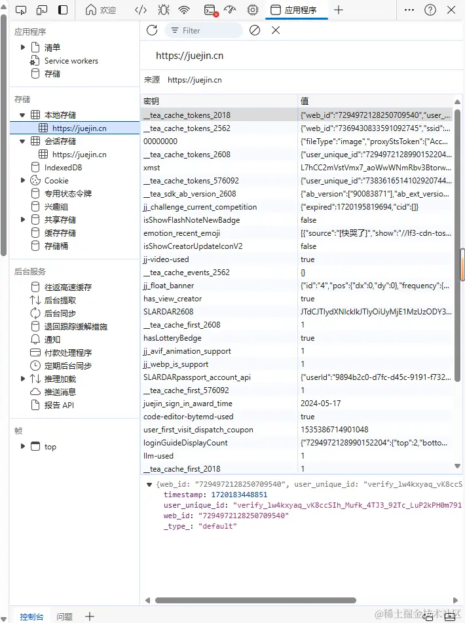Select the xmst key row
This screenshot has width=465, height=623.
pos(296,168)
